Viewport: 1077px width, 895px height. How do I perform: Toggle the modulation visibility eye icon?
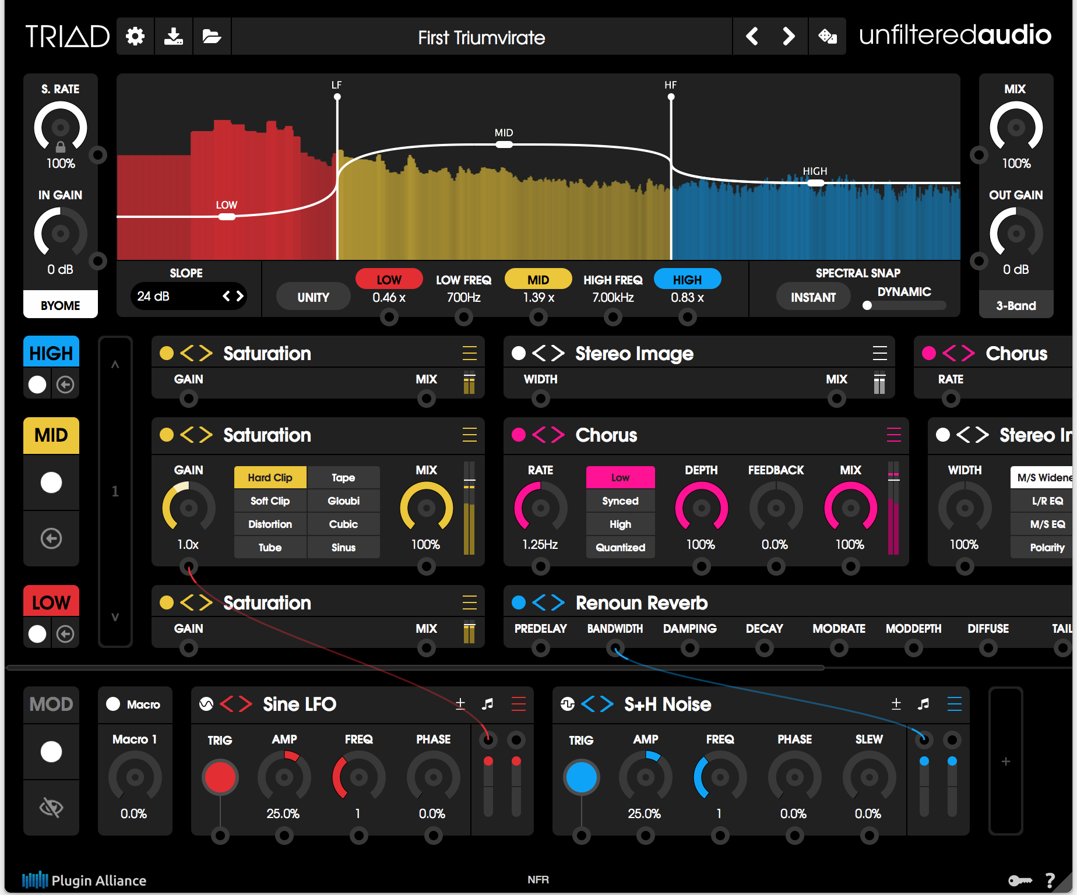click(51, 808)
